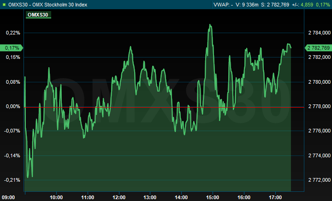
Task: Click the 2 784,000 price axis label
Action: 319,33
